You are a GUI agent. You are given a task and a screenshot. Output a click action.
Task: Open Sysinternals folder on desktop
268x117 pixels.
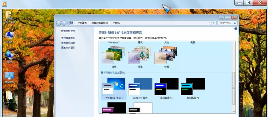pyautogui.click(x=10, y=97)
